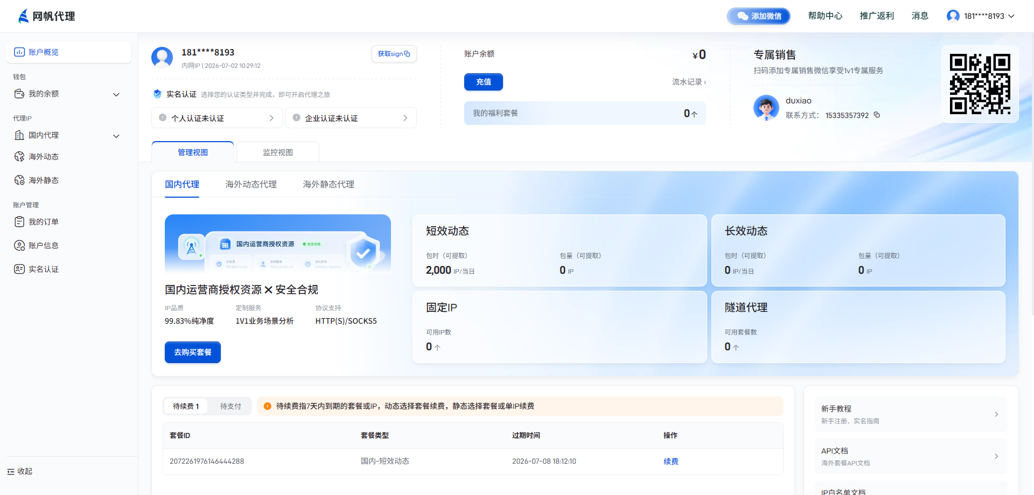
Task: Click the 2,000 IP/当日 value
Action: (x=450, y=270)
